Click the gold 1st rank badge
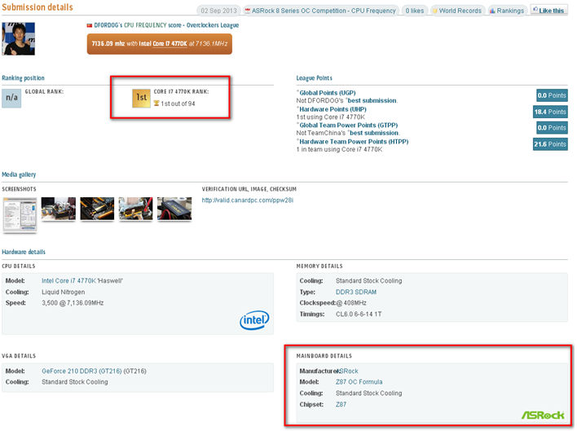The image size is (577, 431). 140,98
